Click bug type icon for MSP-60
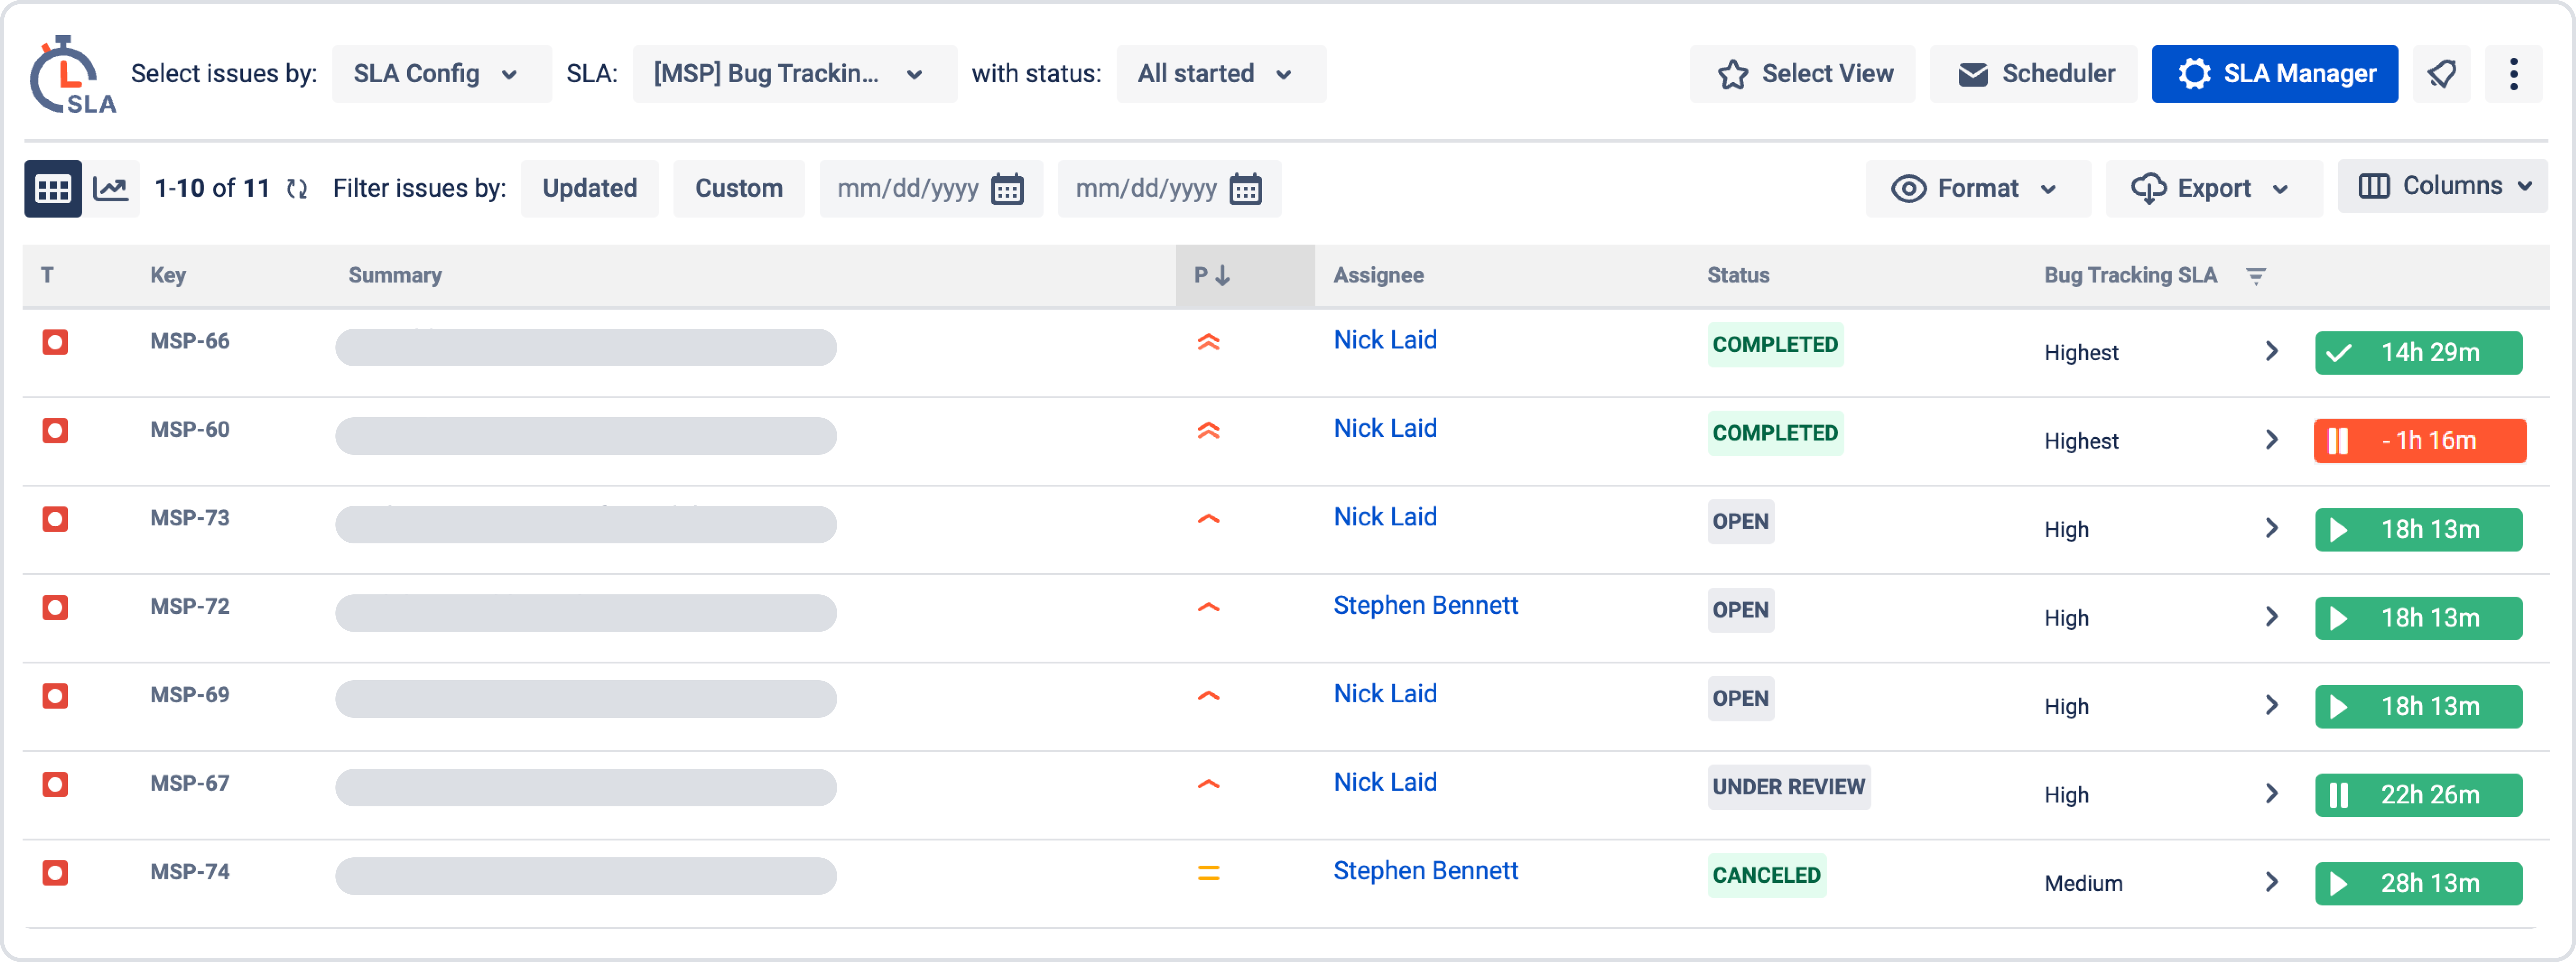 tap(55, 431)
